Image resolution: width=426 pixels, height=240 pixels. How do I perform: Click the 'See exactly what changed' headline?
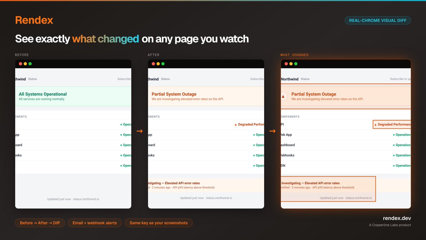pos(132,39)
